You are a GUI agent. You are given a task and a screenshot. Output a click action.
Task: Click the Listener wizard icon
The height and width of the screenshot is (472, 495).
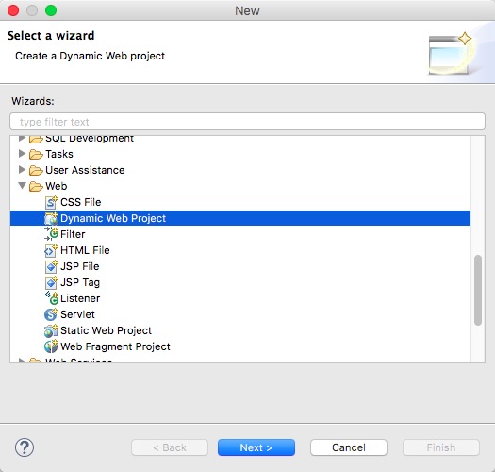tap(51, 298)
